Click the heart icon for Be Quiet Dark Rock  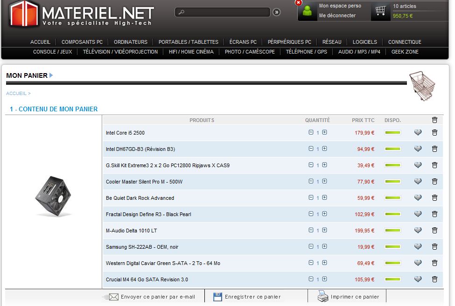point(418,198)
